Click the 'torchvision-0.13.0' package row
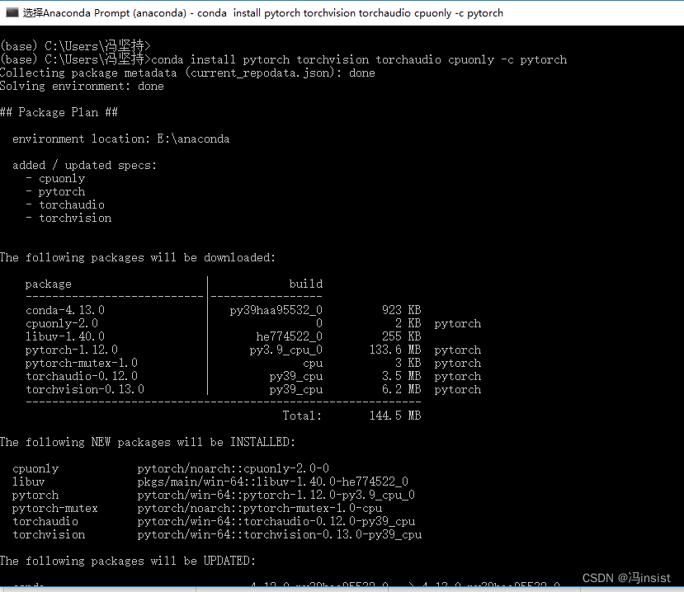The height and width of the screenshot is (592, 684). tap(253, 389)
